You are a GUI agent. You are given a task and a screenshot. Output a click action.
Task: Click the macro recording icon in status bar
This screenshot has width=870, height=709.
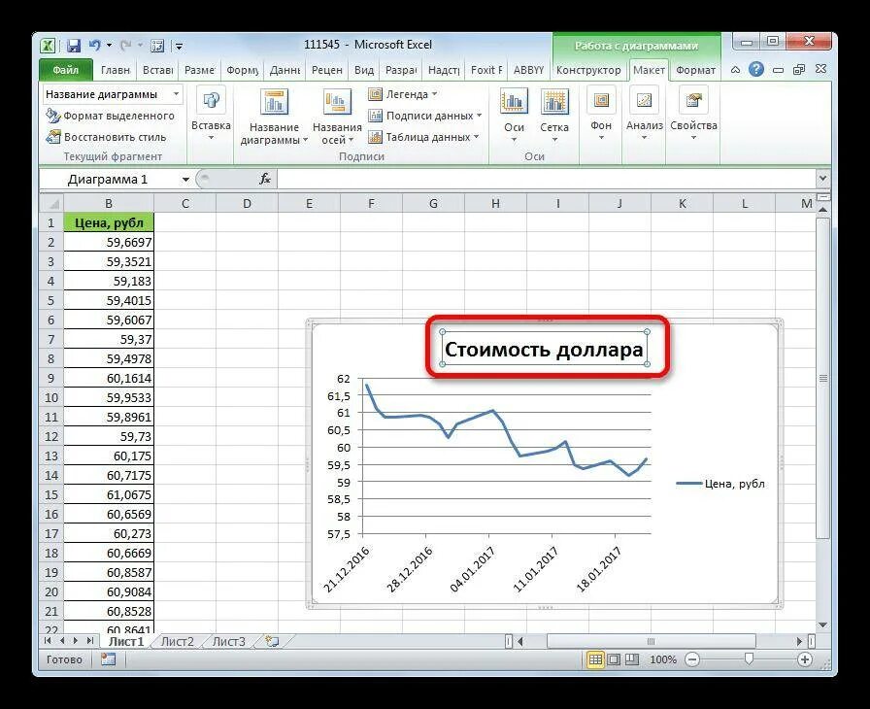coord(108,659)
